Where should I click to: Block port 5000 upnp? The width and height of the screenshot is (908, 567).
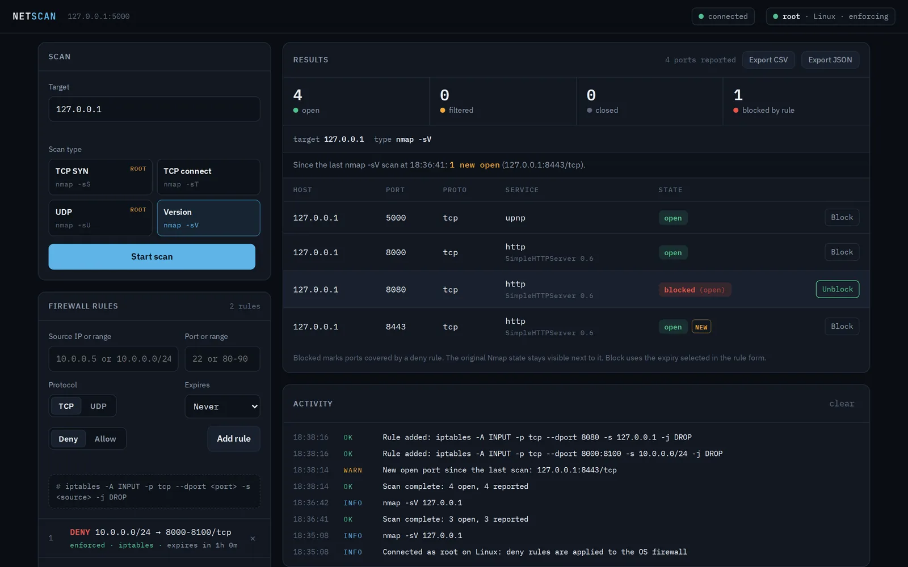(x=842, y=218)
